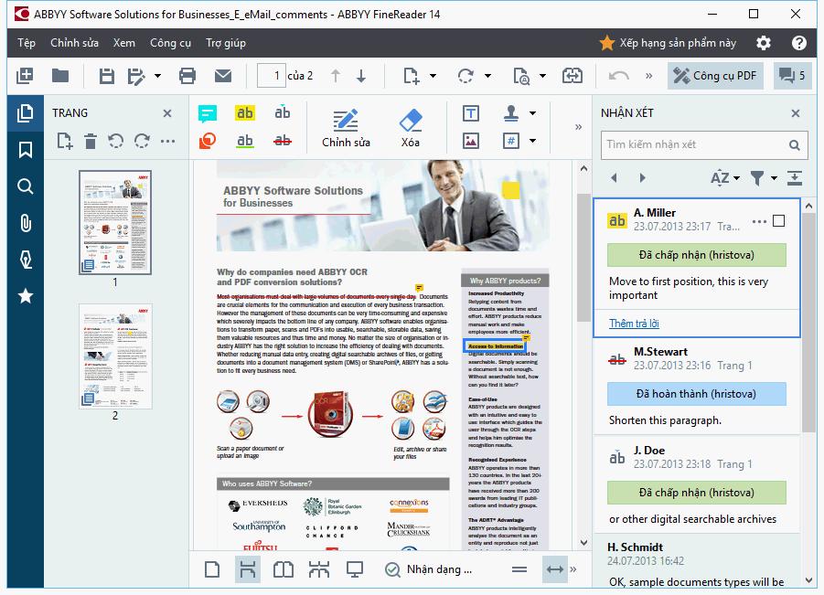The image size is (824, 595).
Task: Toggle the Trang pages panel sidebar icon
Action: (x=26, y=113)
